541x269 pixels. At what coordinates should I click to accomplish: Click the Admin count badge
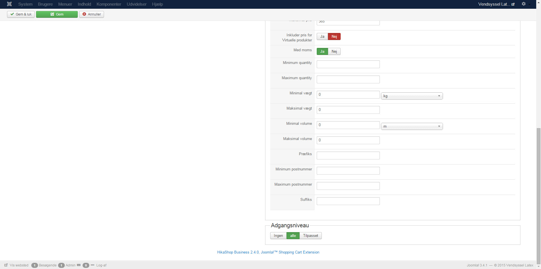pyautogui.click(x=61, y=265)
